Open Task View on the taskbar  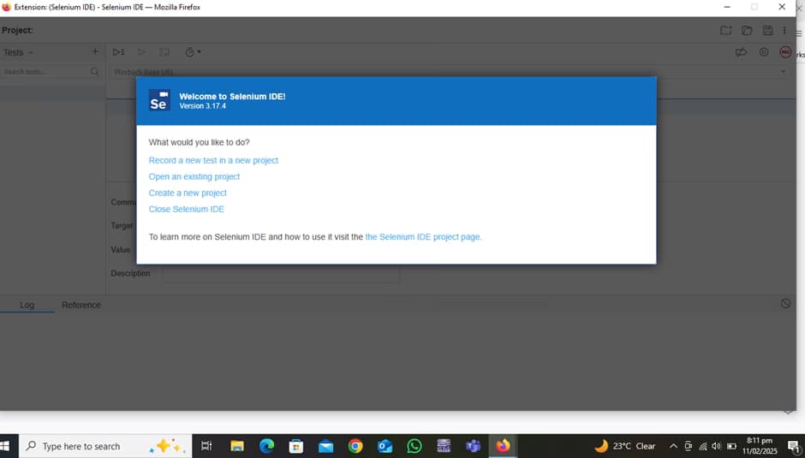pos(206,446)
